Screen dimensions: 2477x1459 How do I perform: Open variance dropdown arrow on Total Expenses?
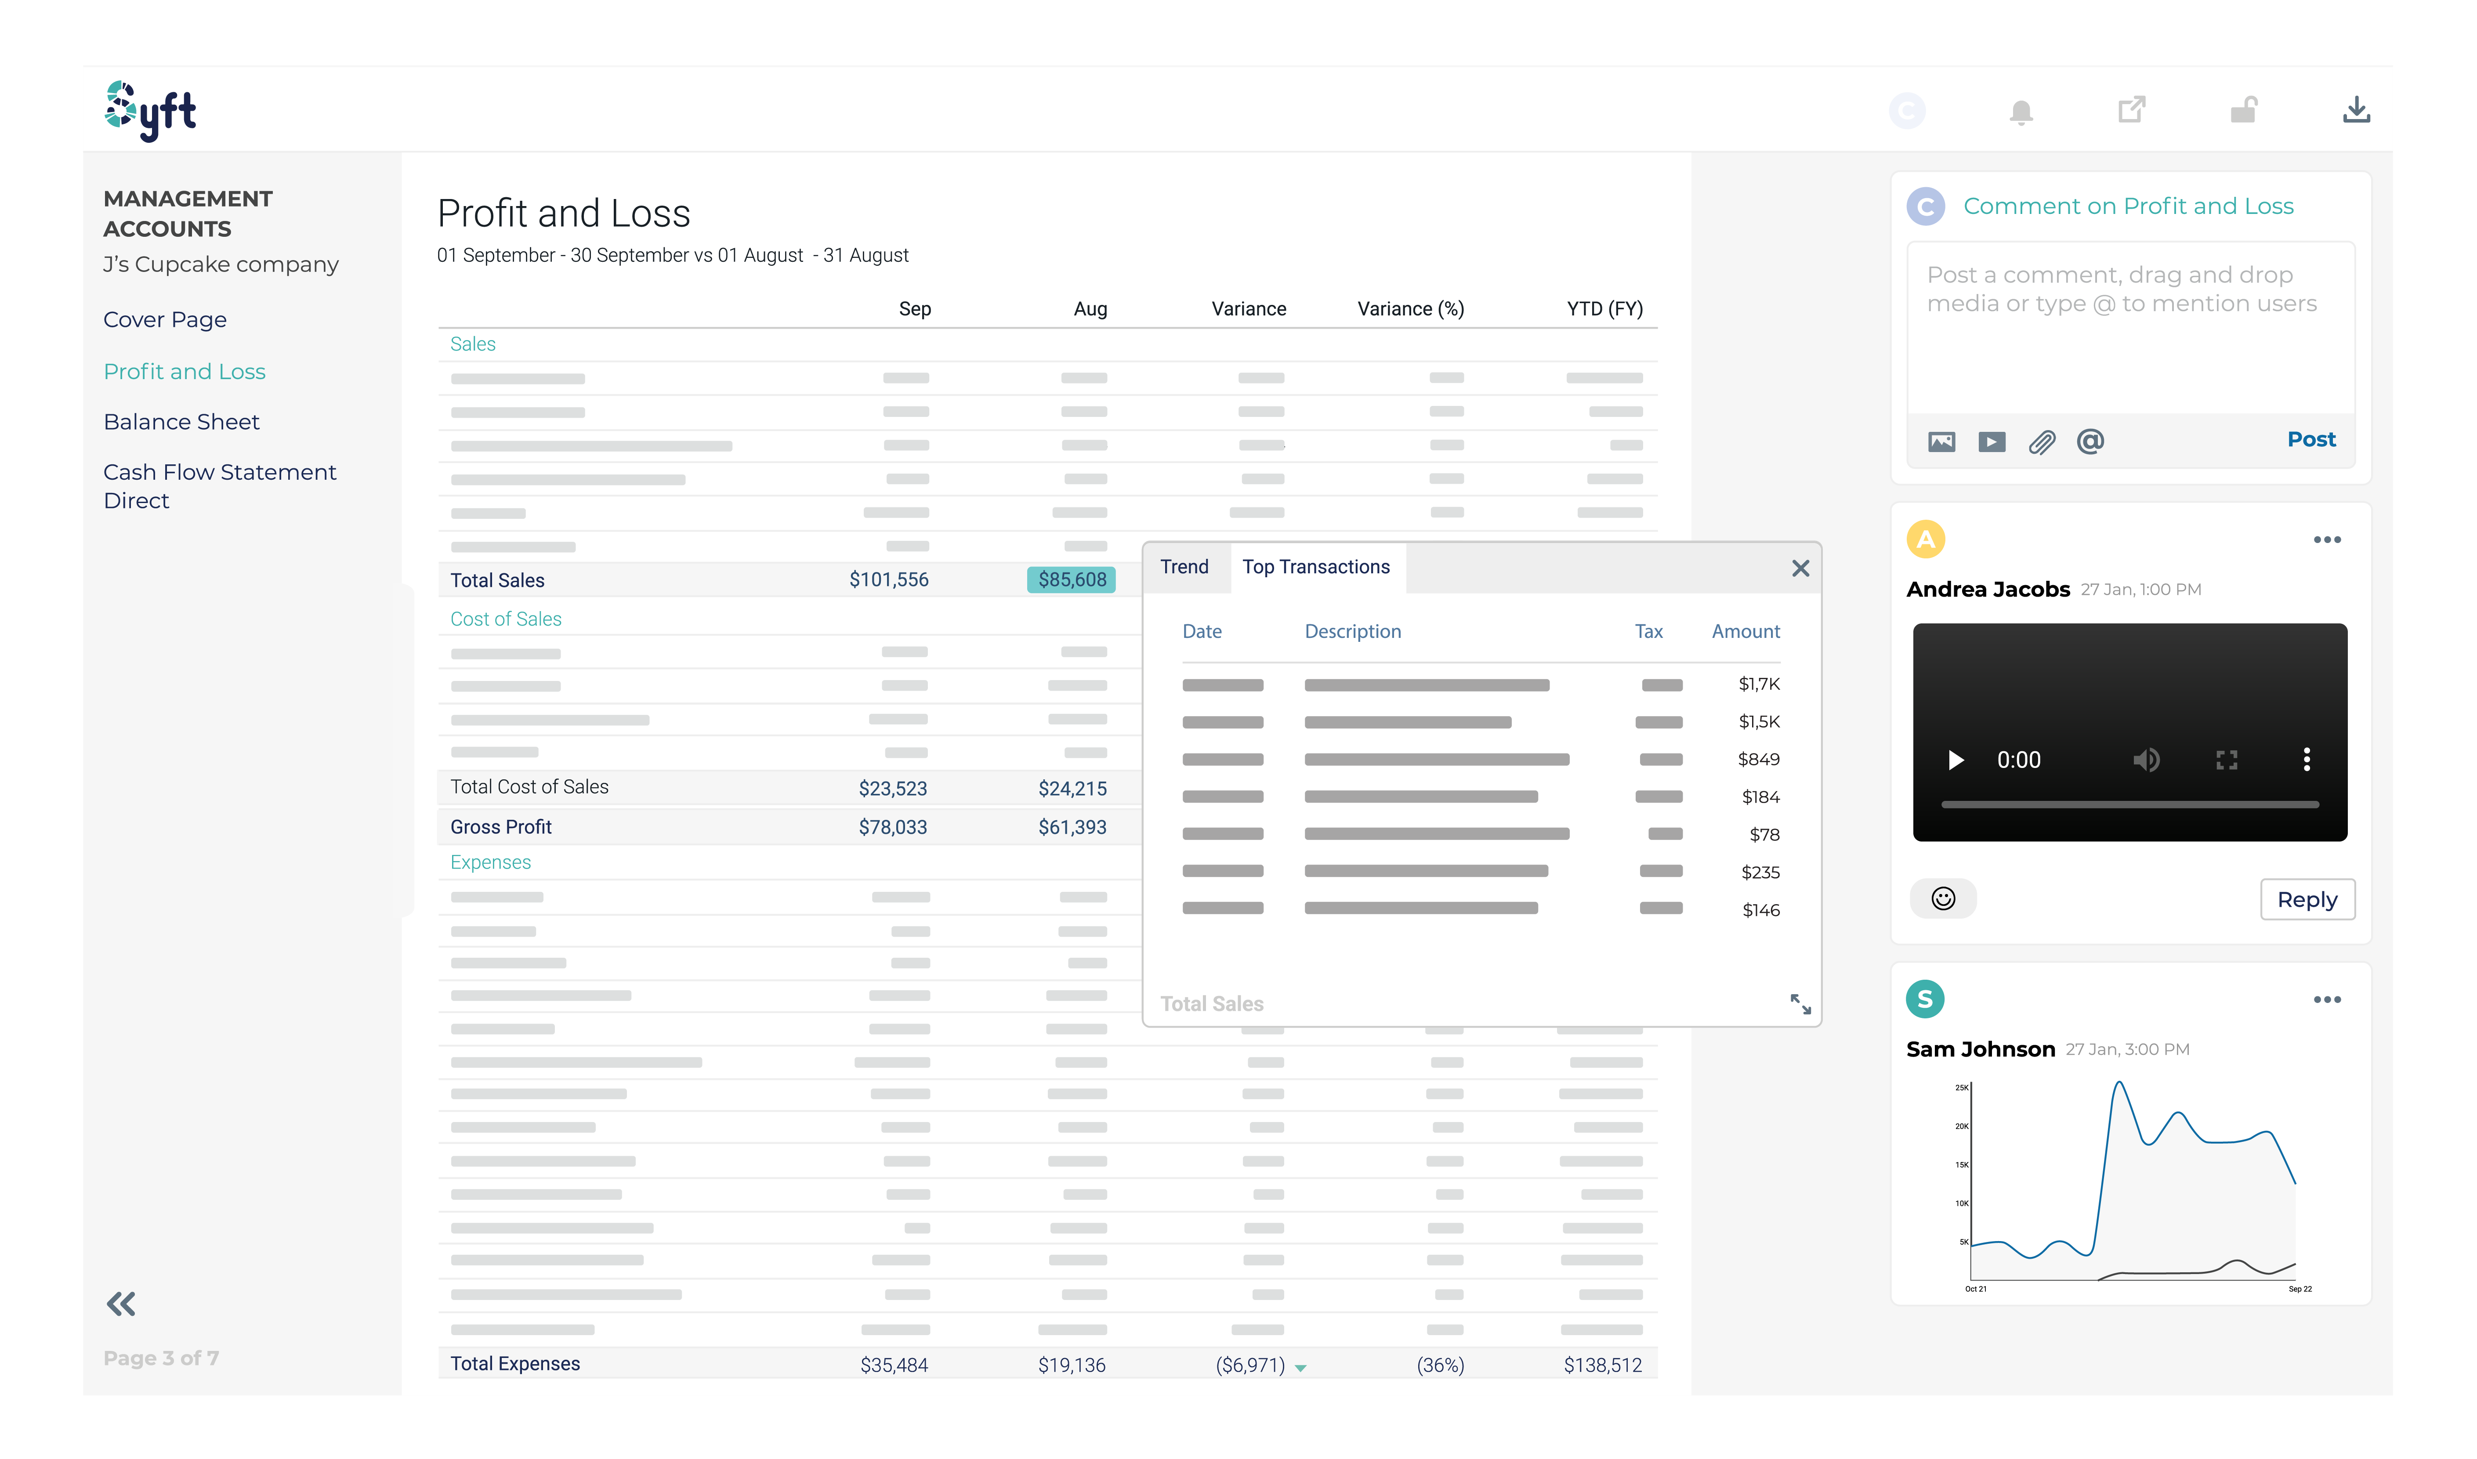coord(1300,1368)
